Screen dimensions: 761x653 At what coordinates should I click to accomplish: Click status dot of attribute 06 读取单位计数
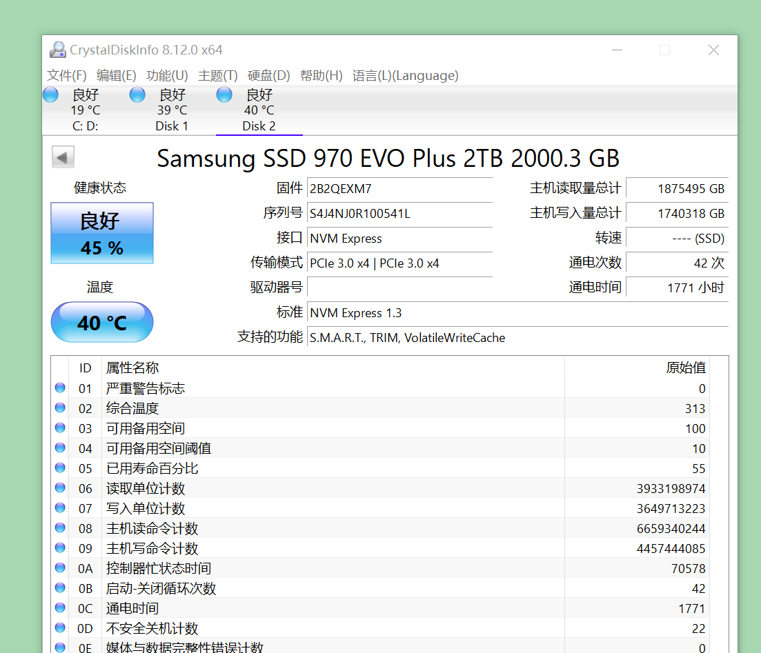(x=60, y=488)
